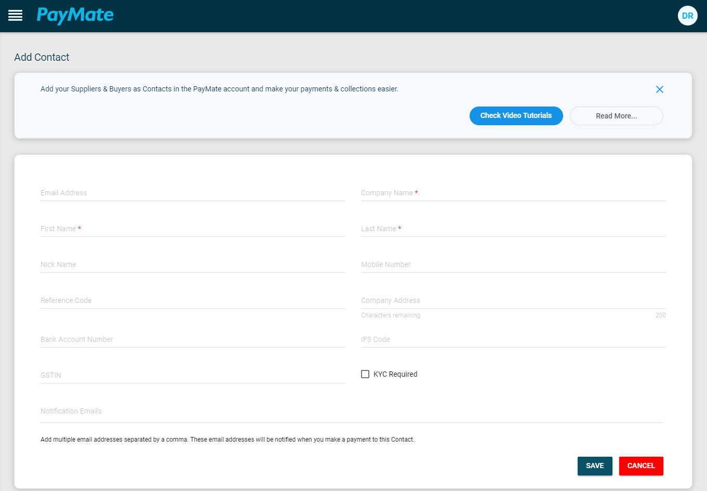The width and height of the screenshot is (707, 491).
Task: Click the Add Contact page heading
Action: [42, 57]
